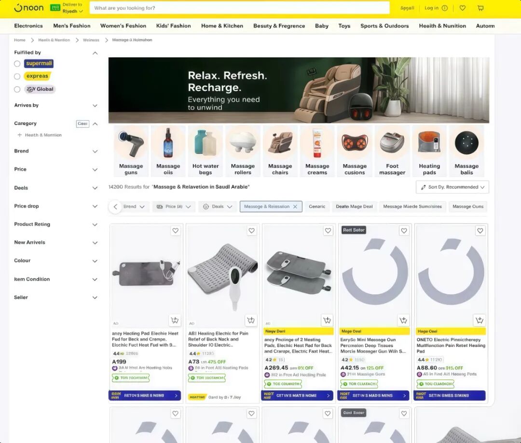Open the wishlist heart icon in header
The width and height of the screenshot is (521, 443).
click(462, 8)
